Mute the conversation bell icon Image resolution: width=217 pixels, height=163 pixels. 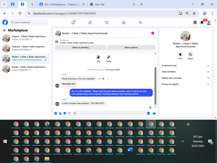(180, 54)
